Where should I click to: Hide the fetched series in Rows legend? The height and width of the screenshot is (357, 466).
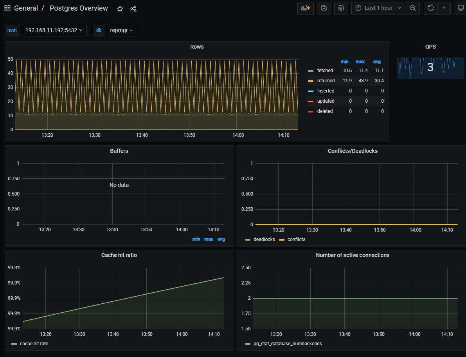pos(324,71)
